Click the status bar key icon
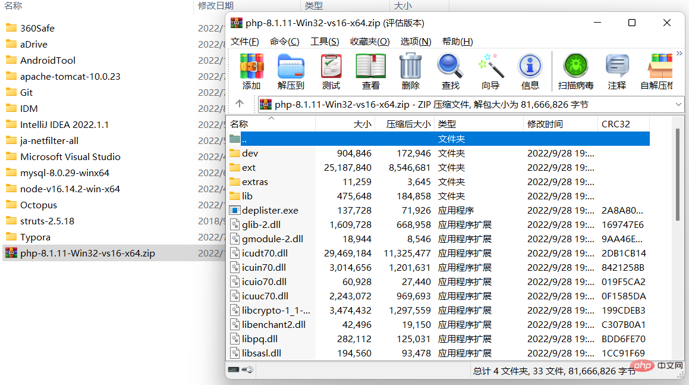689x385 pixels. tap(248, 370)
